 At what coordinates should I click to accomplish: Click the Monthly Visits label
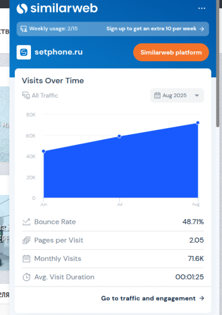click(57, 258)
